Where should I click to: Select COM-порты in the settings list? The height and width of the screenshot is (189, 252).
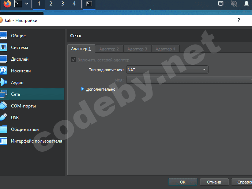pos(23,106)
